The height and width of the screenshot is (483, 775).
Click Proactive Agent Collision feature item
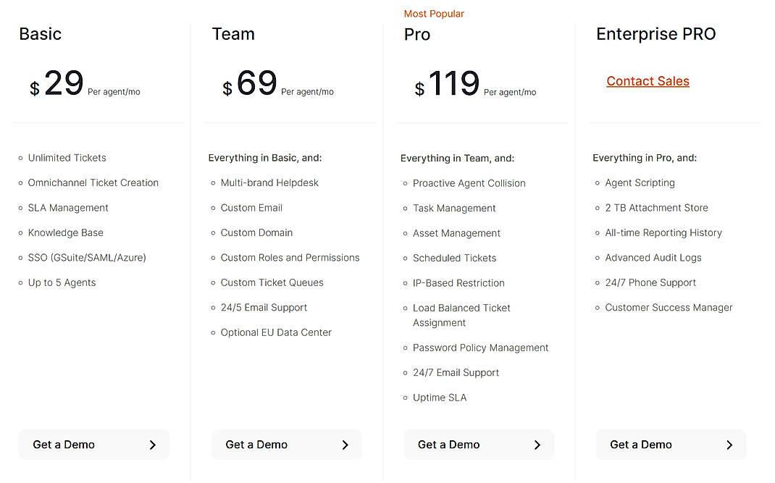click(469, 183)
